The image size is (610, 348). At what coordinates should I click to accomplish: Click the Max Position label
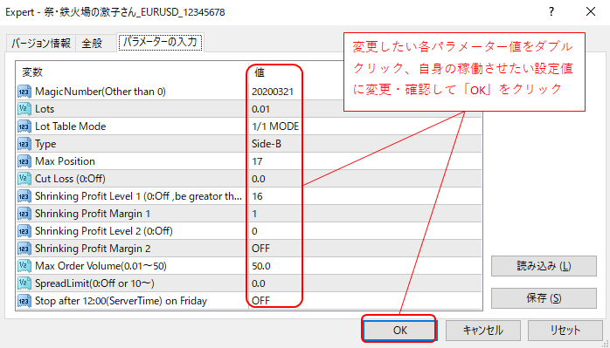point(65,161)
